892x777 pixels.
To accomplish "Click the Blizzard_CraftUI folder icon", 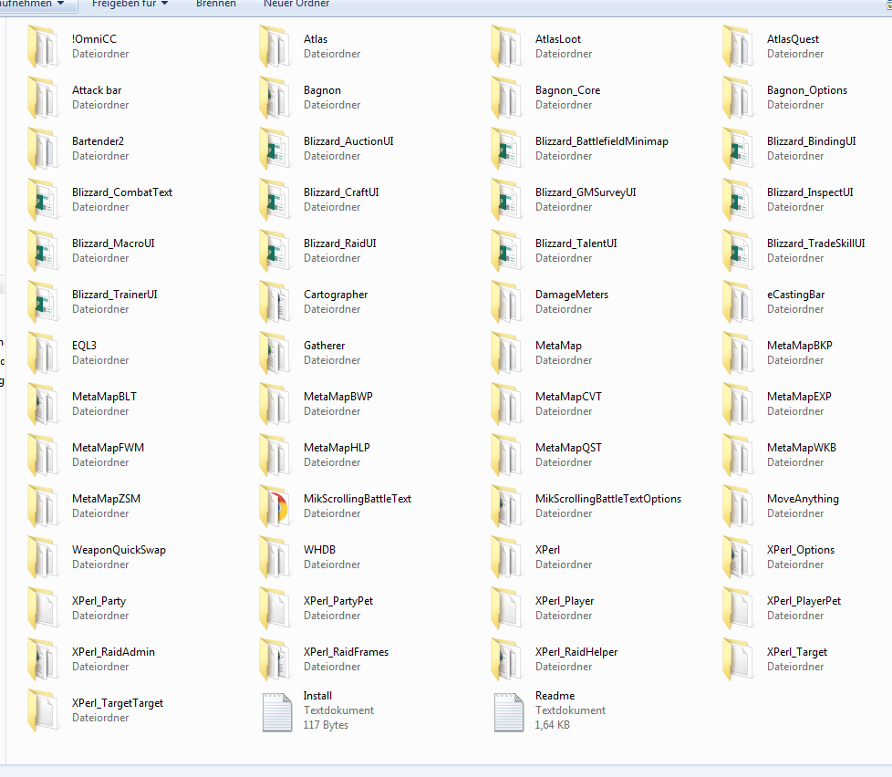I will pos(275,201).
